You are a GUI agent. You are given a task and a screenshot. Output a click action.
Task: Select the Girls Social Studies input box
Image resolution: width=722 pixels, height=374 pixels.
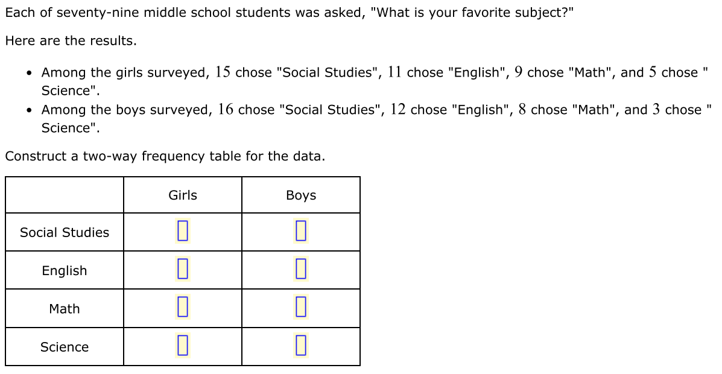point(182,231)
